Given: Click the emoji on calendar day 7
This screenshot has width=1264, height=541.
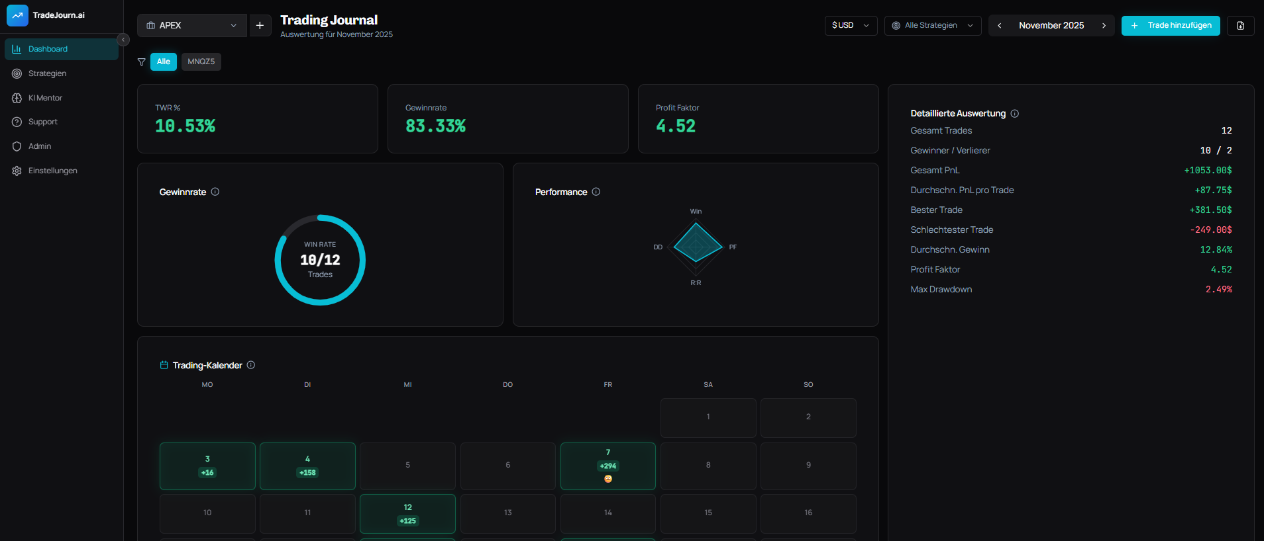Looking at the screenshot, I should [x=608, y=479].
